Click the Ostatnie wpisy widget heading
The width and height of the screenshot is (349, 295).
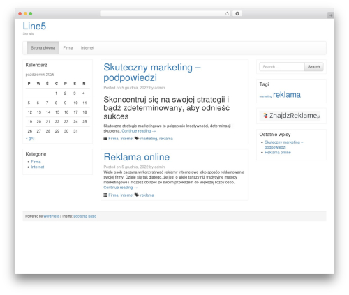[275, 135]
